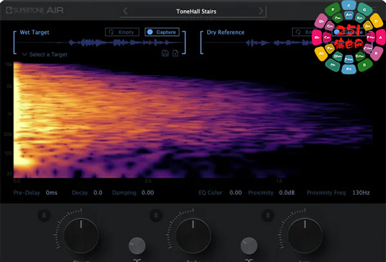Screen dimensions: 386x262
Task: Click the 0.5 time axis marker
Action: tap(148, 181)
